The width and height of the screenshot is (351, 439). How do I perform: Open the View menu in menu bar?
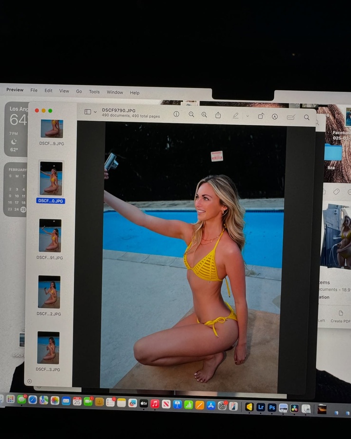tap(64, 91)
